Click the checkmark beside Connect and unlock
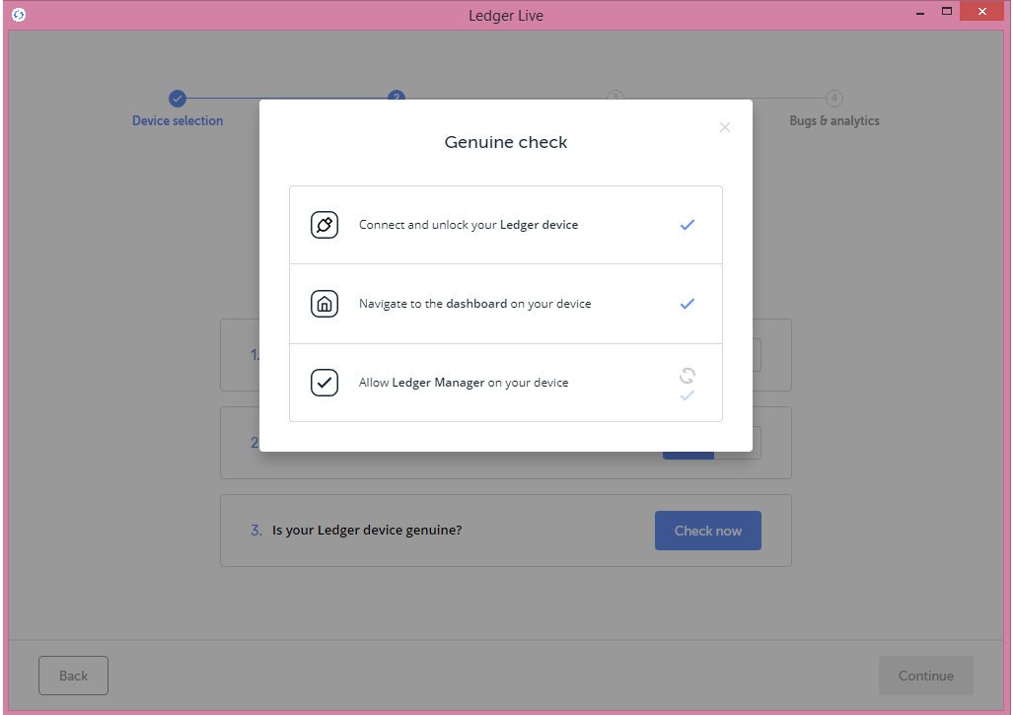Screen dimensions: 1014x715 click(x=687, y=225)
